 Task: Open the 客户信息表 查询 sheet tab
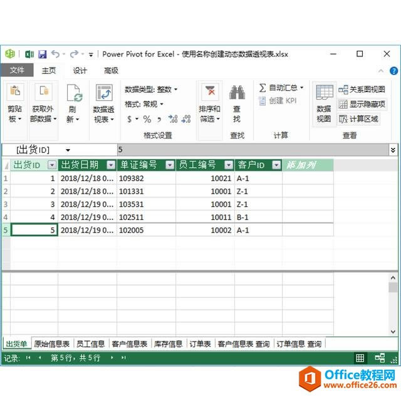pos(244,344)
